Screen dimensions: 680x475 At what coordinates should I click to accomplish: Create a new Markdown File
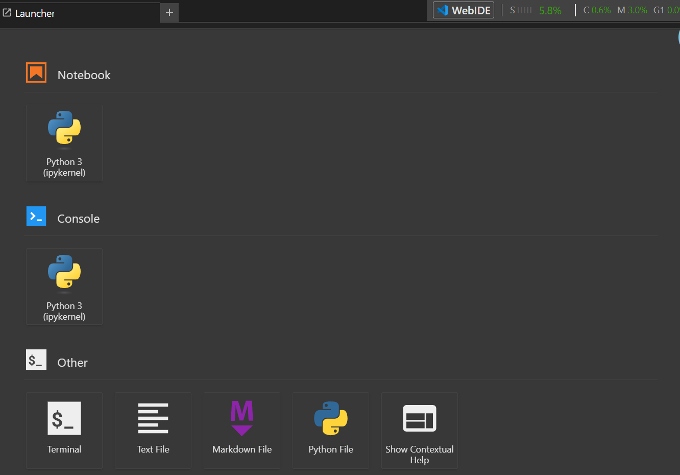(242, 431)
